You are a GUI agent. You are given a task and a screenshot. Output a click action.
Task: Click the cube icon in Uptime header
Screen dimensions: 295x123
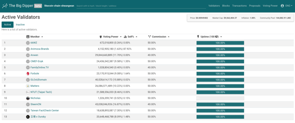[217, 37]
